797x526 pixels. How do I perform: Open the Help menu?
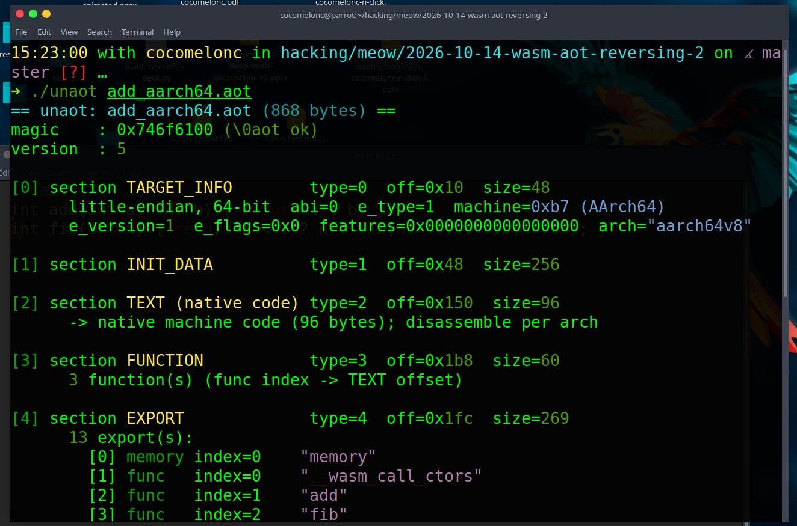pos(172,32)
